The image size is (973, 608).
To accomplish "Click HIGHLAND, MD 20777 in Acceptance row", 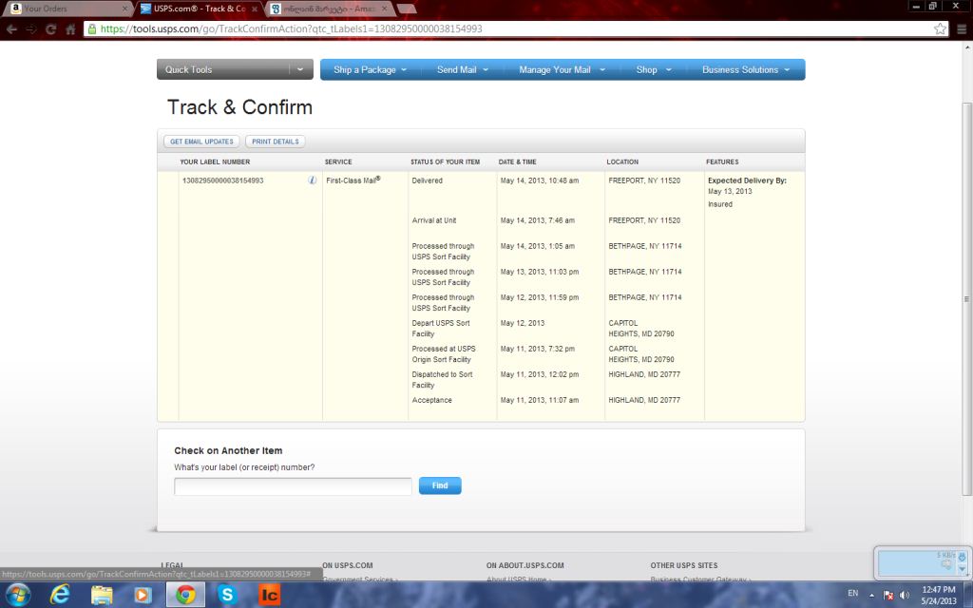I will click(644, 400).
